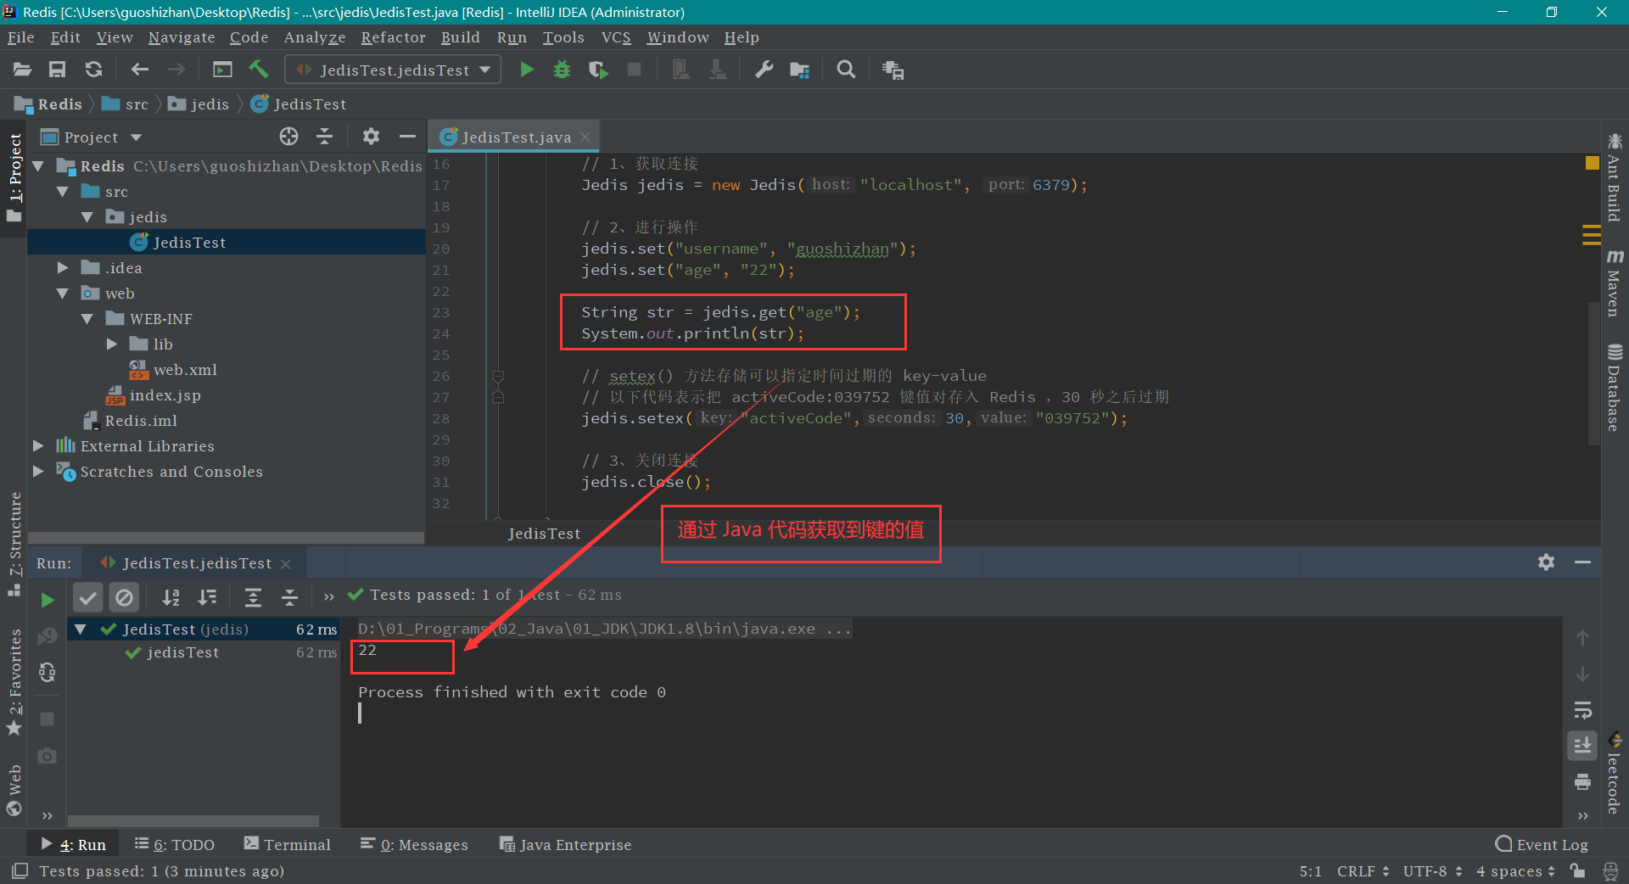Start debugging with the Debug bug icon
The width and height of the screenshot is (1629, 884).
point(562,70)
